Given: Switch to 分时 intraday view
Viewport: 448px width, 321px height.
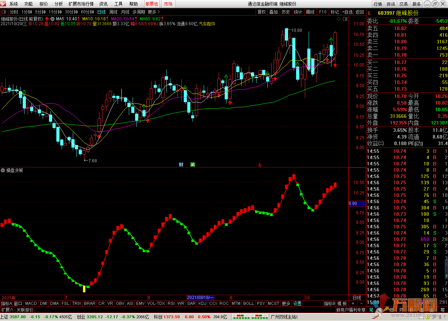Looking at the screenshot, I should 14,12.
